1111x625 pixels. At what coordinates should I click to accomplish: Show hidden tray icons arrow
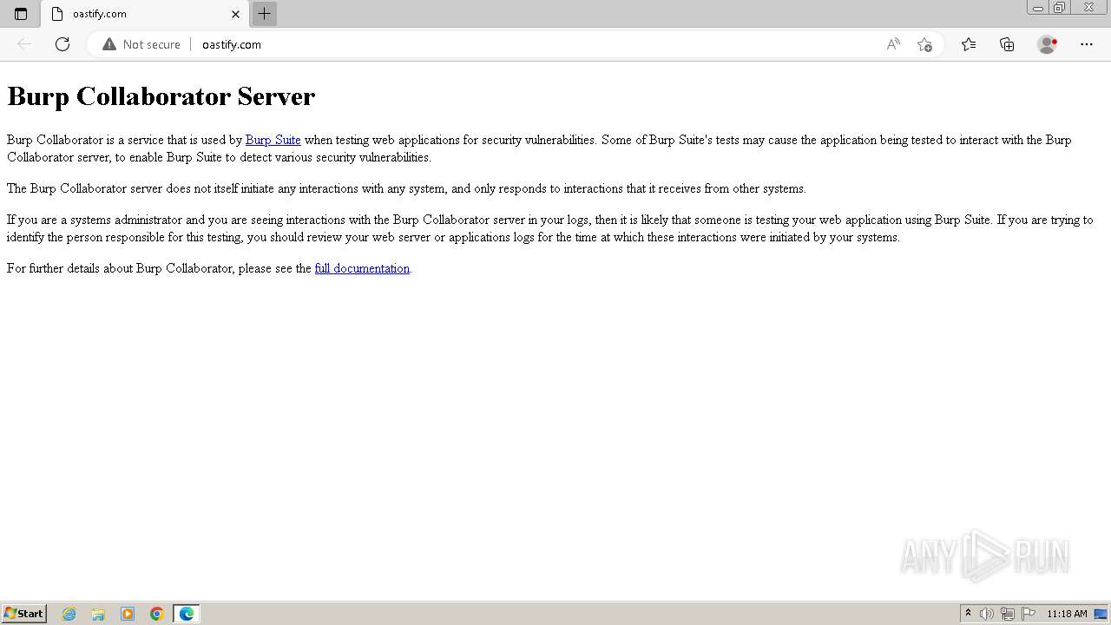968,614
